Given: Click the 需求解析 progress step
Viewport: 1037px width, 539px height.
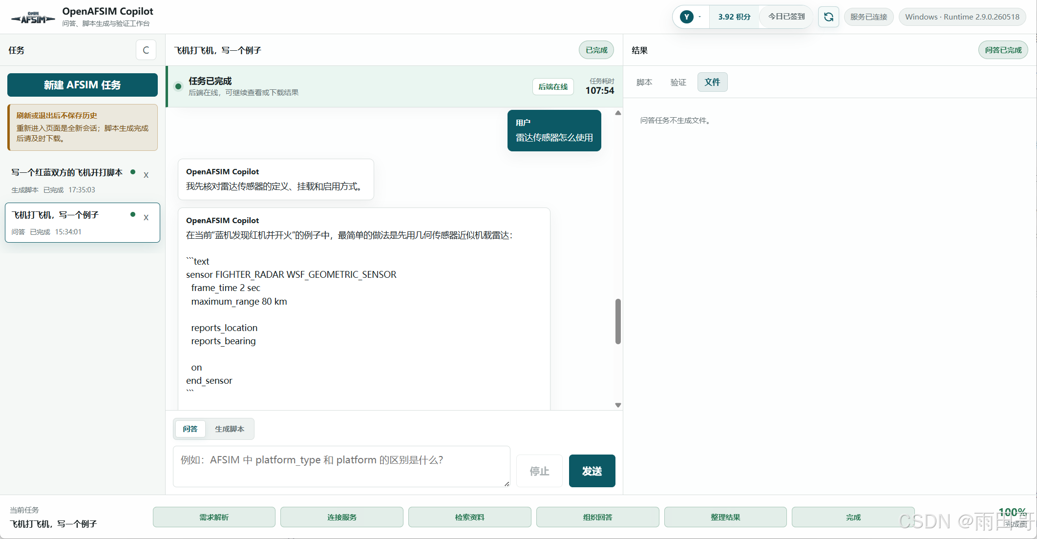Looking at the screenshot, I should coord(214,517).
